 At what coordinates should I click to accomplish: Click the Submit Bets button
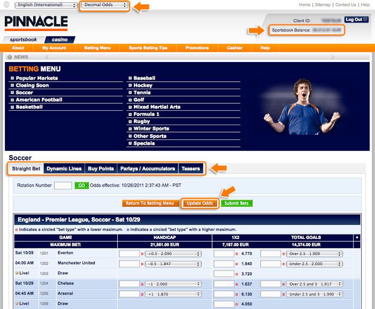[236, 203]
